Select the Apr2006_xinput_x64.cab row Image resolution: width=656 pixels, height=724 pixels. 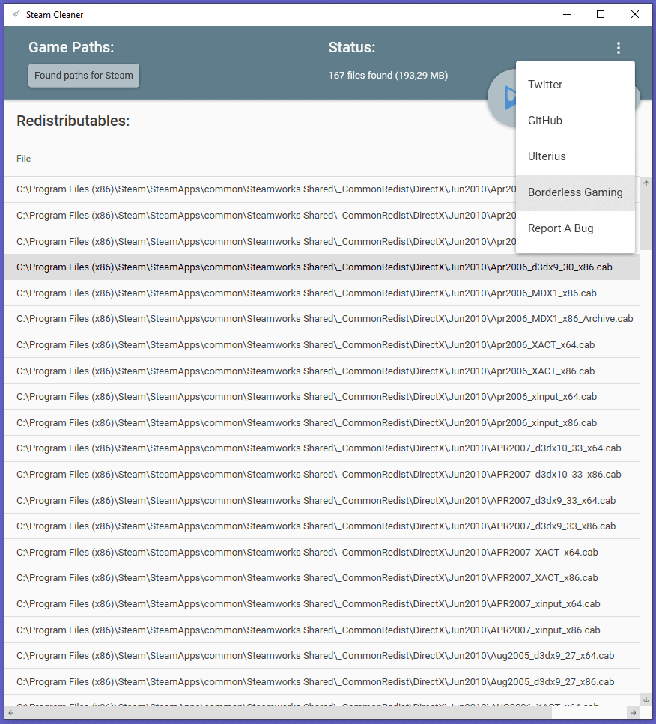click(322, 397)
